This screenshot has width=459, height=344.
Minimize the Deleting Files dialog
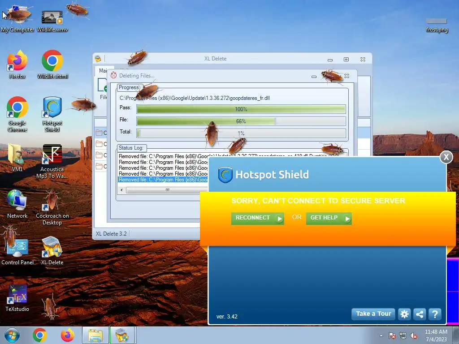[314, 76]
